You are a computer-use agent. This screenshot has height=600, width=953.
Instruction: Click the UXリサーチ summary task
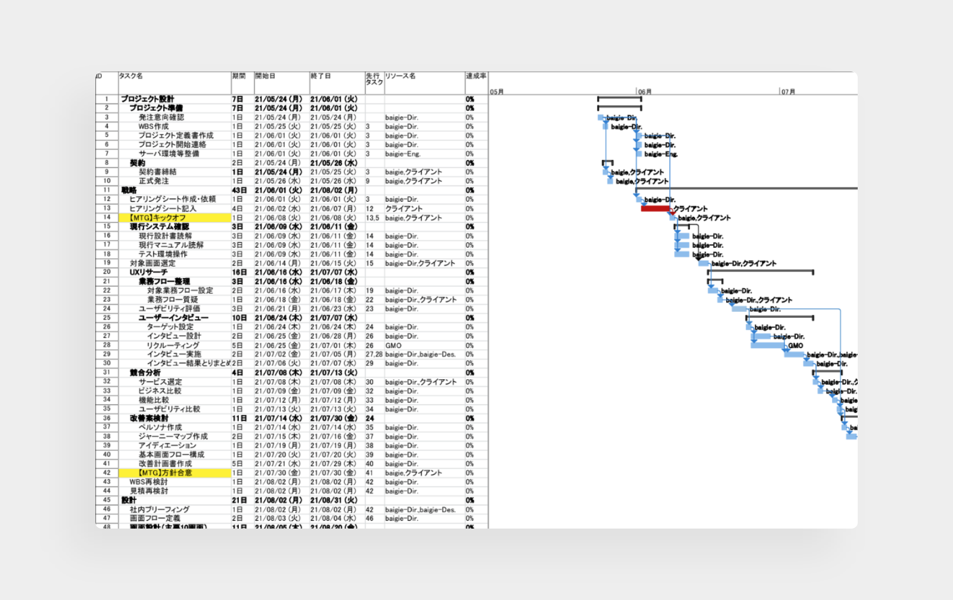[x=149, y=272]
